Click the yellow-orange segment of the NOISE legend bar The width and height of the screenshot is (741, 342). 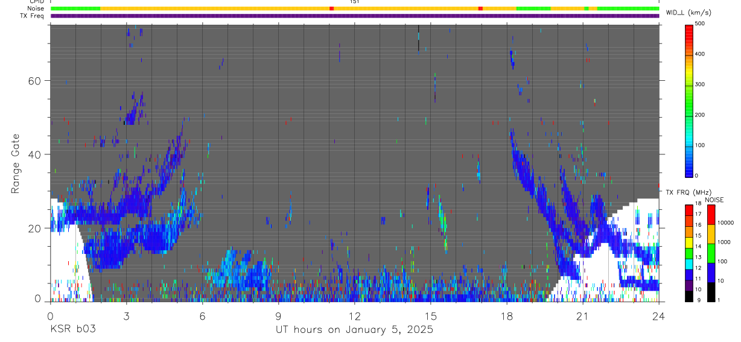(711, 233)
